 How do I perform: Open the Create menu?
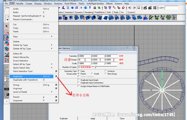(x=29, y=4)
